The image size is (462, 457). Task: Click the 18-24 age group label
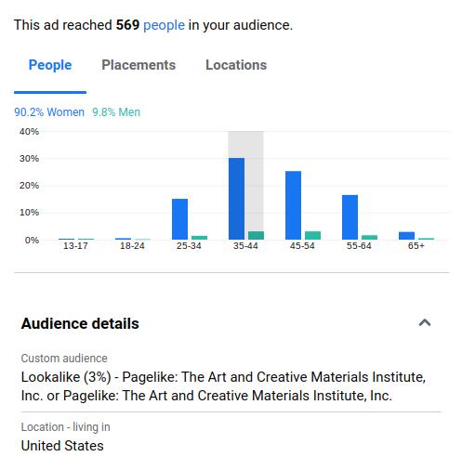tap(132, 246)
